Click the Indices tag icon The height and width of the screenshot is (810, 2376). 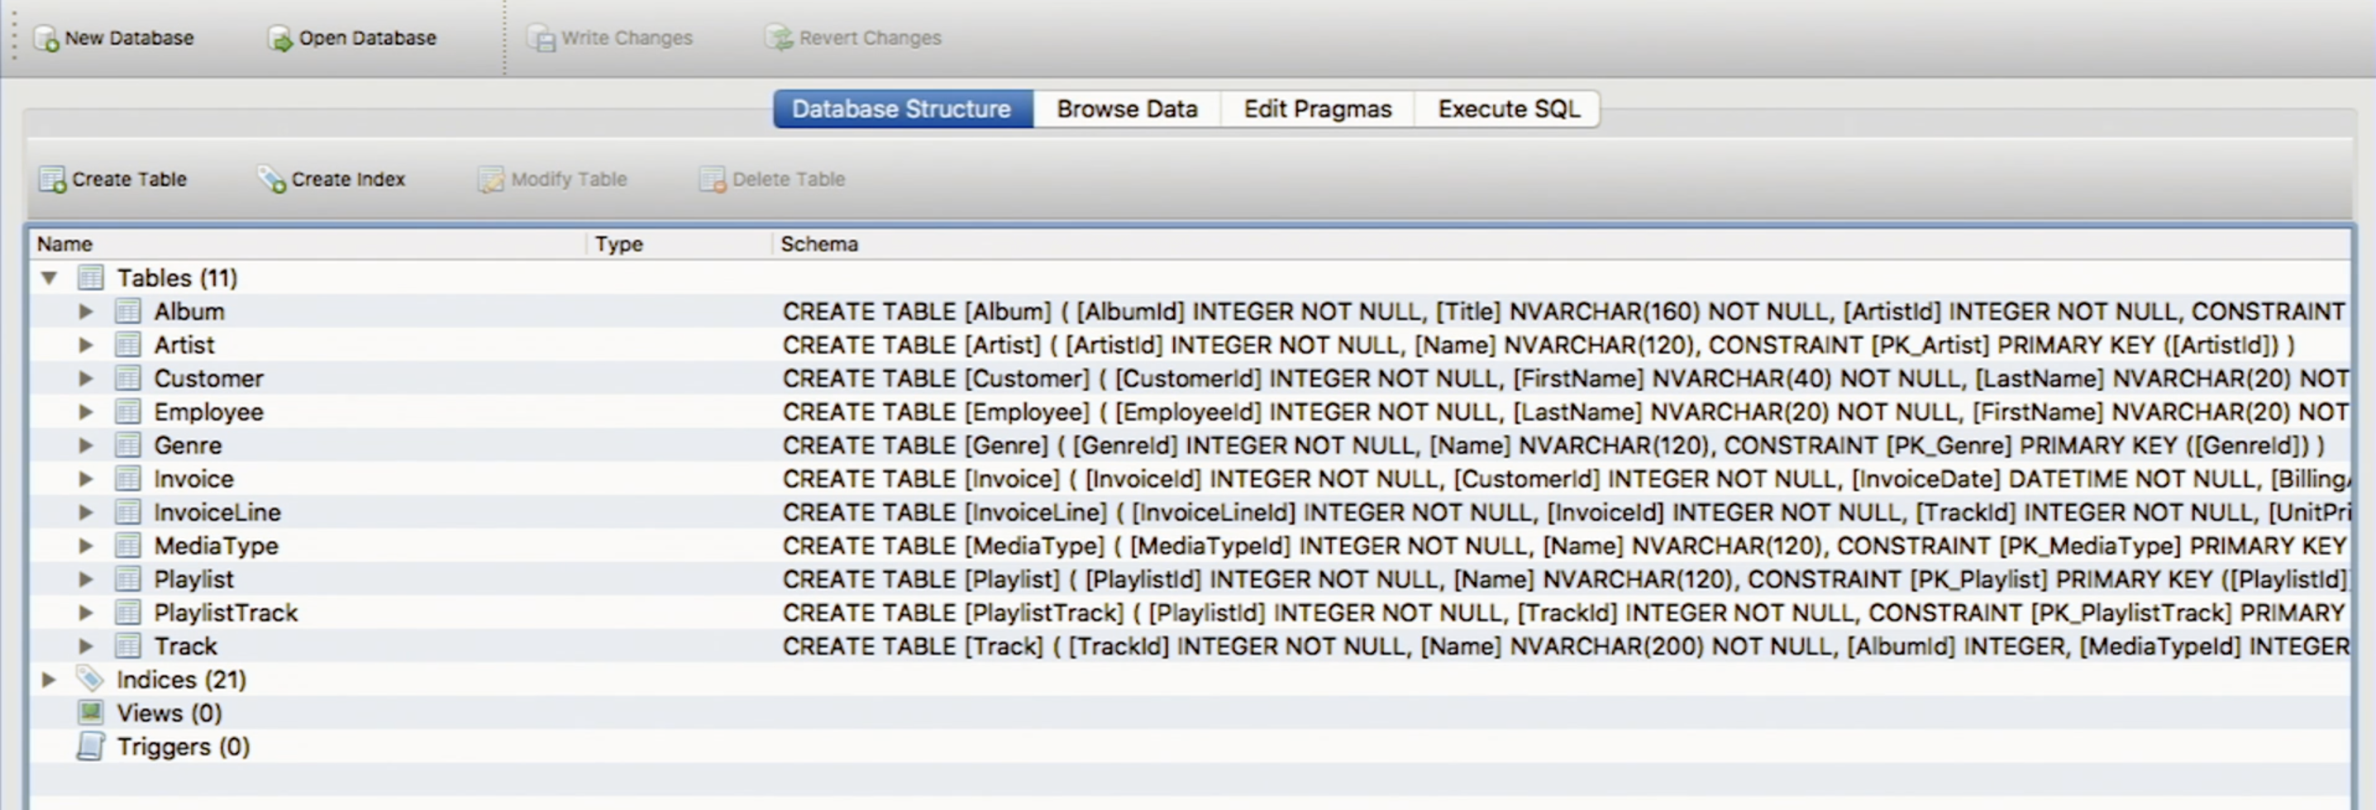pyautogui.click(x=89, y=680)
